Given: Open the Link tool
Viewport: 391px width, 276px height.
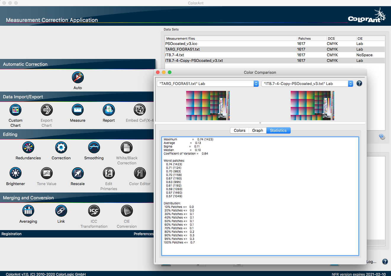Looking at the screenshot, I should coord(61,211).
